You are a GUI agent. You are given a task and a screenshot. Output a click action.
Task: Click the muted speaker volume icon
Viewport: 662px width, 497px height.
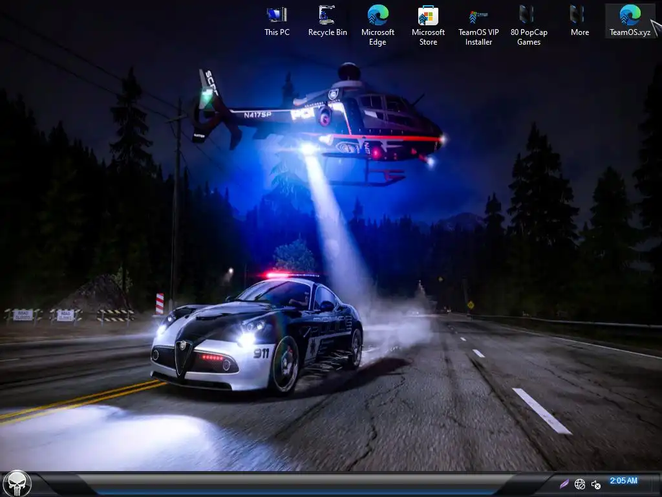point(595,485)
